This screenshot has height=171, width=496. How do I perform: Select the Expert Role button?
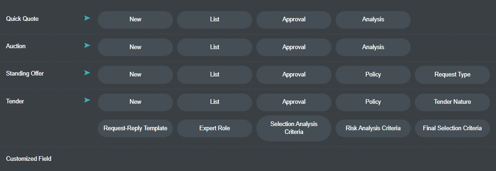[215, 128]
